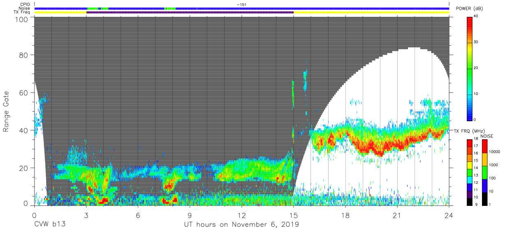Pick the cyan segment of TX FRQ colorbar
This screenshot has height=233, width=505.
point(470,180)
